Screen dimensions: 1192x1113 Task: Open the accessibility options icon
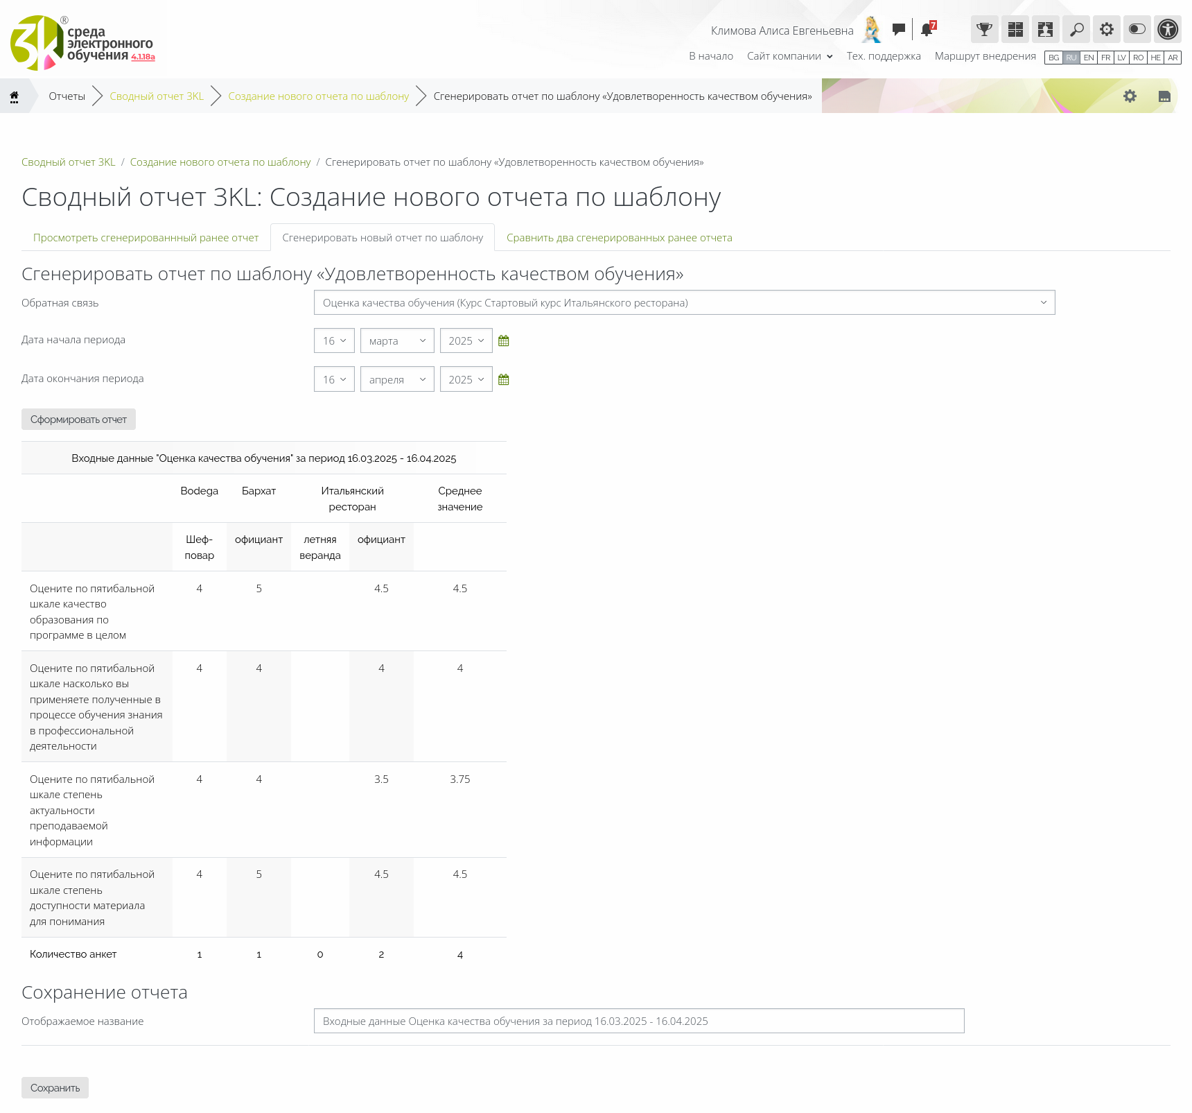(1168, 30)
